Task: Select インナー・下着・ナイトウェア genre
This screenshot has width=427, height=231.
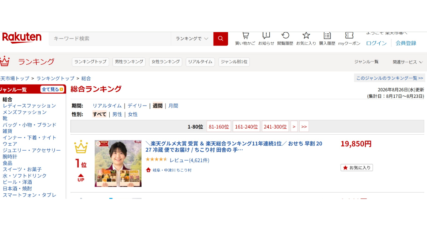Action: point(29,141)
